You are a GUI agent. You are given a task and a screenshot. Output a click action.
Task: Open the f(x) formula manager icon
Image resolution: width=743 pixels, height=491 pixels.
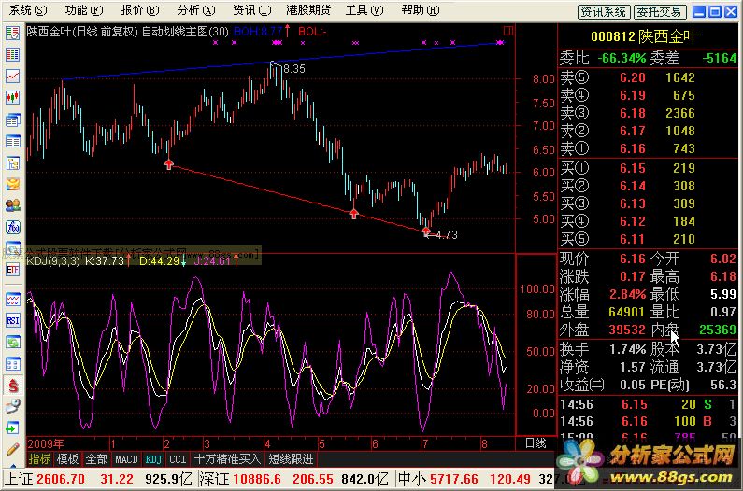point(13,227)
